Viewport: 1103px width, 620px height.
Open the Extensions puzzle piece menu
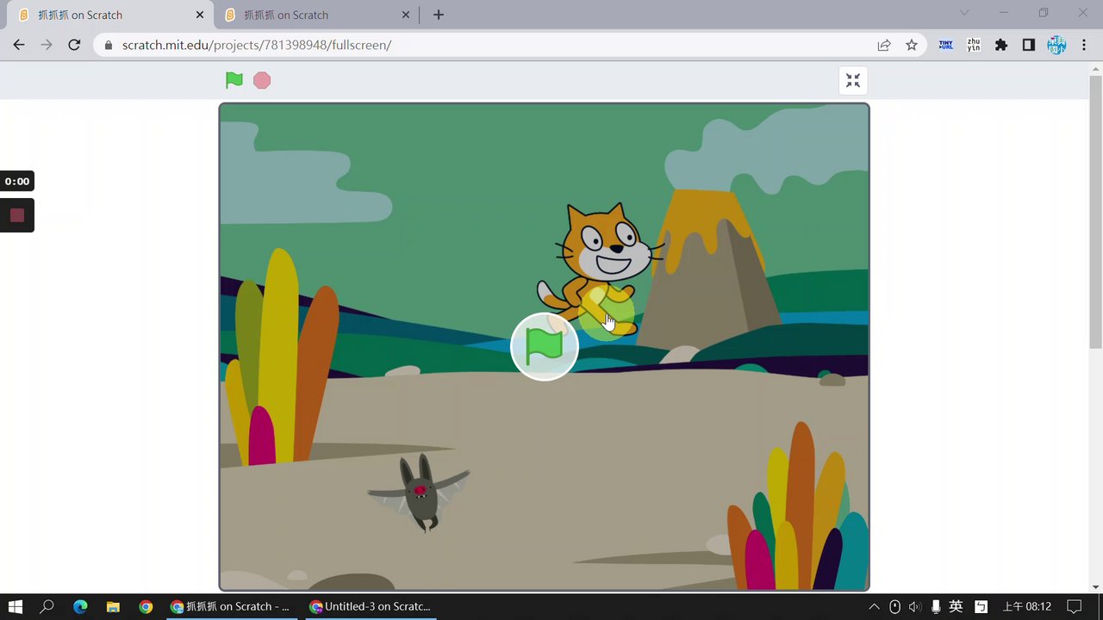point(1001,45)
